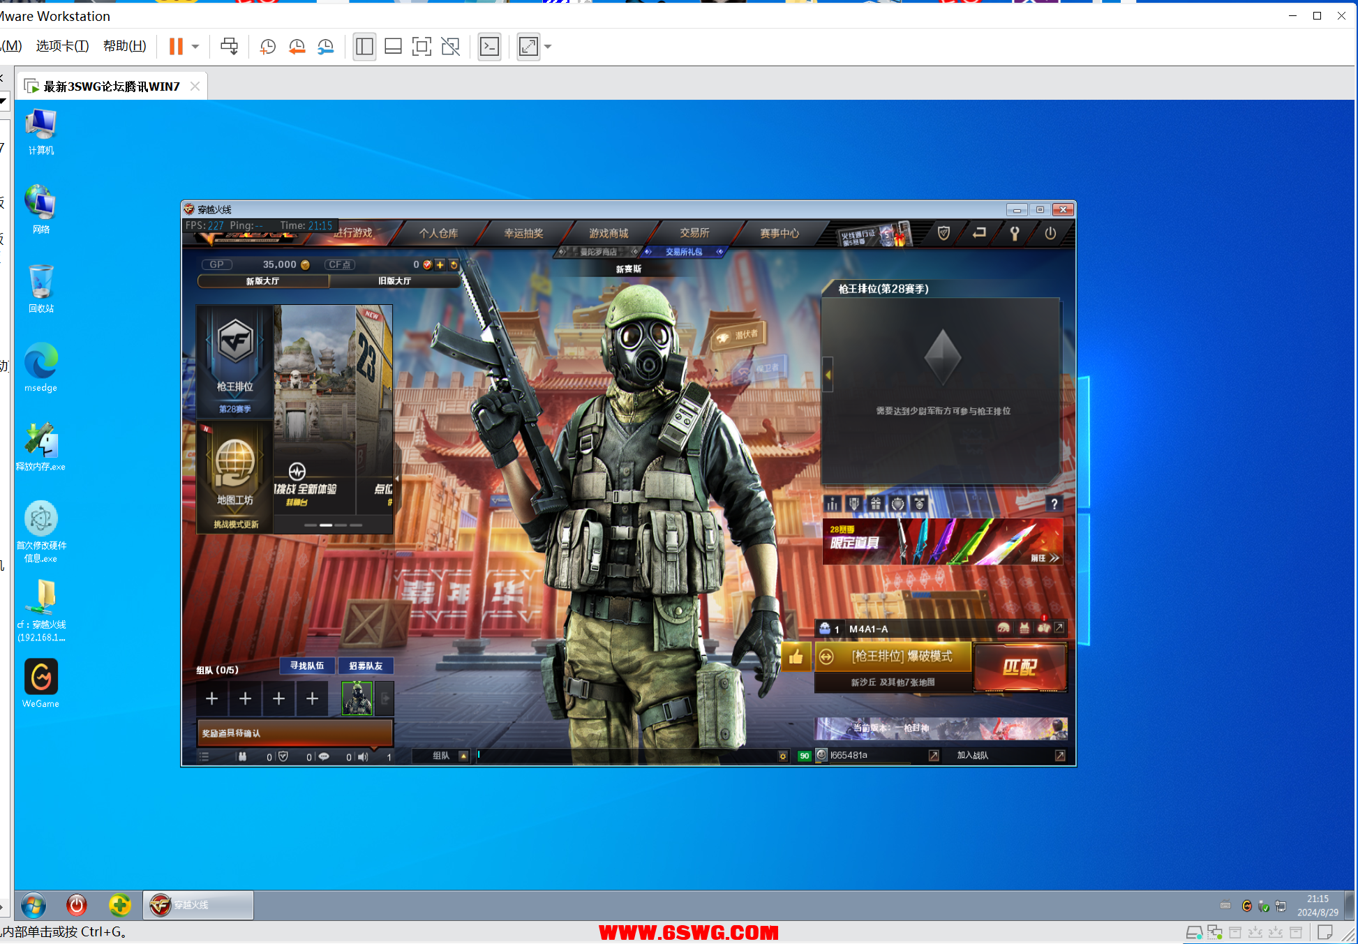Image resolution: width=1358 pixels, height=944 pixels.
Task: Select the 释放内存.exe desktop icon
Action: tap(41, 447)
